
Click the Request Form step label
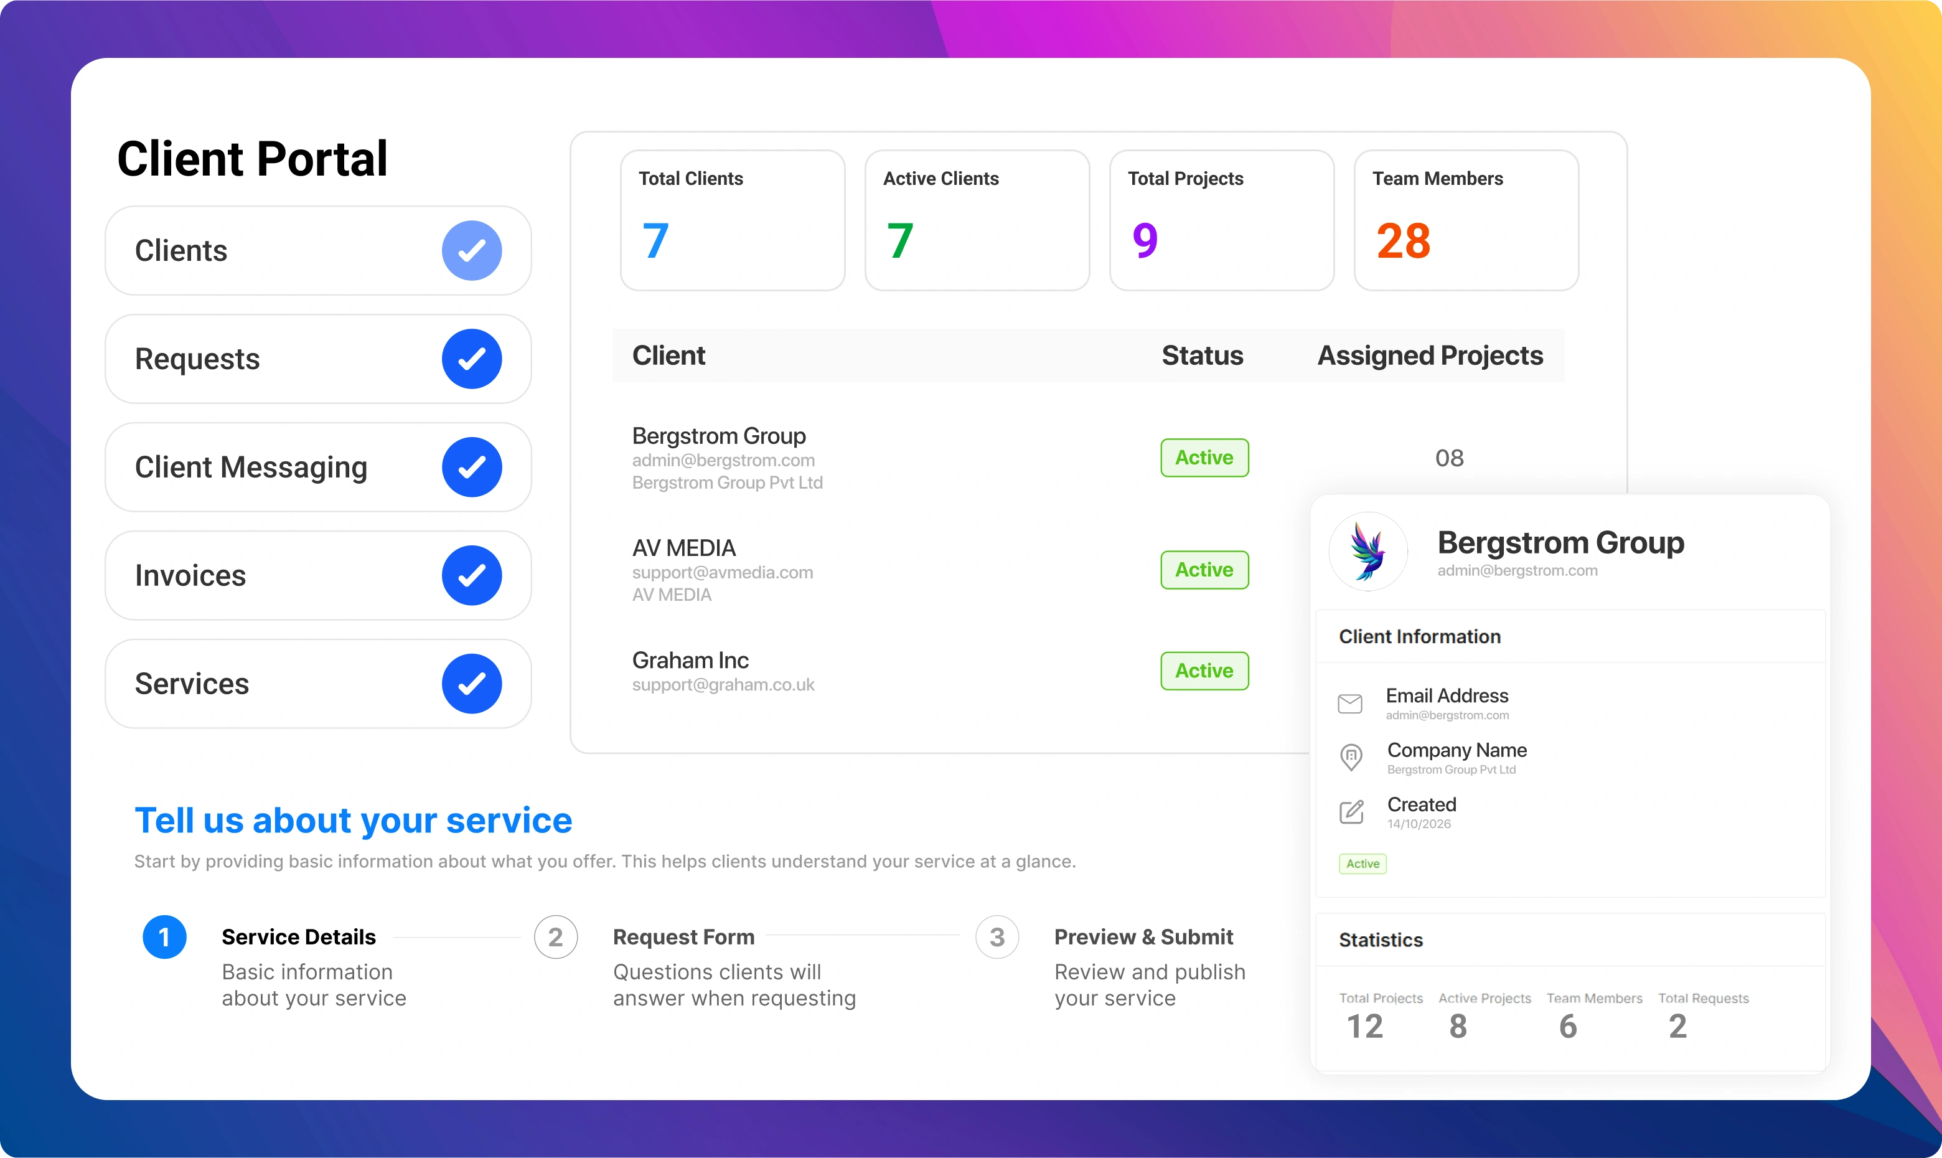(x=684, y=937)
